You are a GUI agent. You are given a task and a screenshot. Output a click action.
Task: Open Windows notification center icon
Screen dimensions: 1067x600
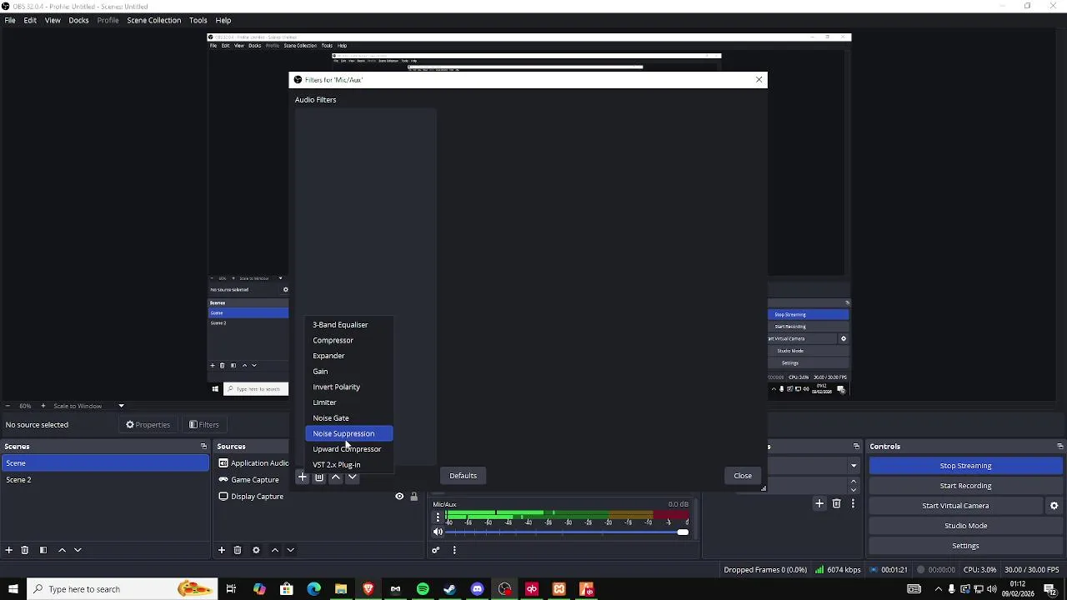[x=1049, y=589]
